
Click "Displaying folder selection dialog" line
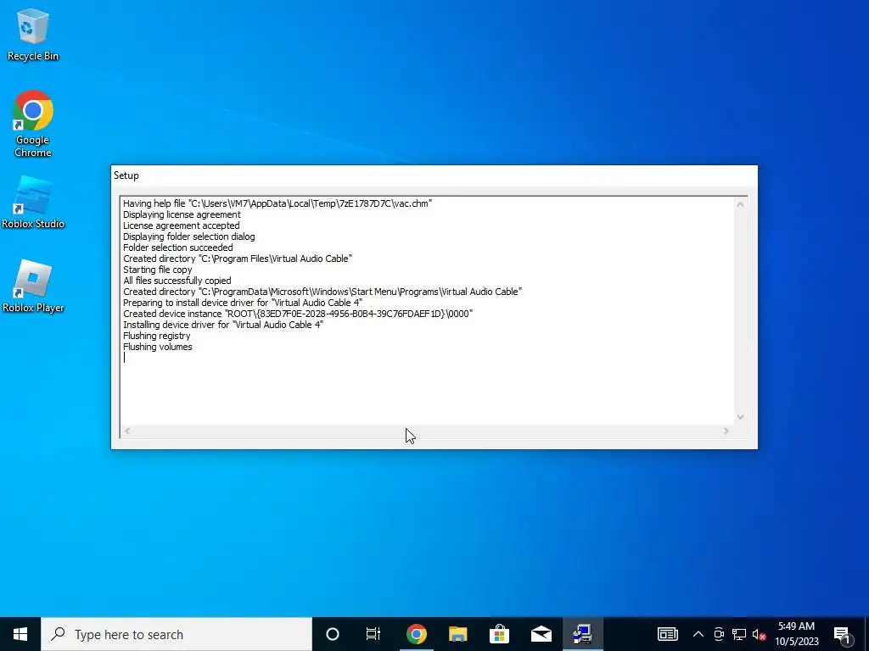pyautogui.click(x=189, y=236)
